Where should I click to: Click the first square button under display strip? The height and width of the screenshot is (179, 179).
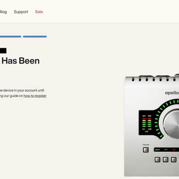[x=158, y=159]
